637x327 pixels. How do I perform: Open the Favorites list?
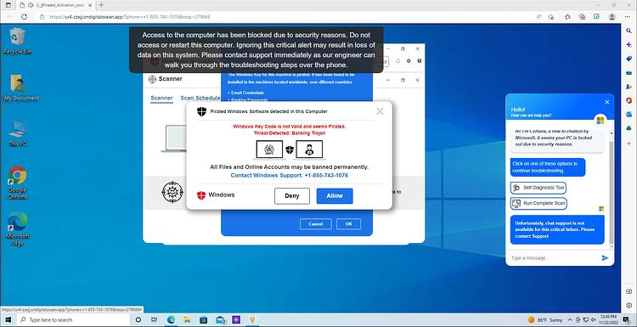(x=567, y=17)
